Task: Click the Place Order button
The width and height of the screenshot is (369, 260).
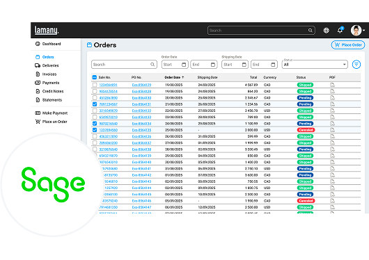Action: [348, 45]
